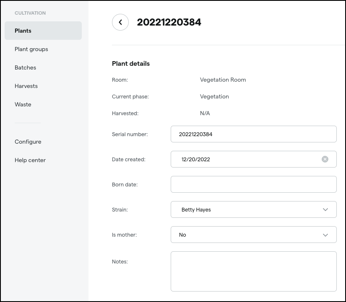Go to Plant groups
This screenshot has height=302, width=346.
(x=31, y=49)
